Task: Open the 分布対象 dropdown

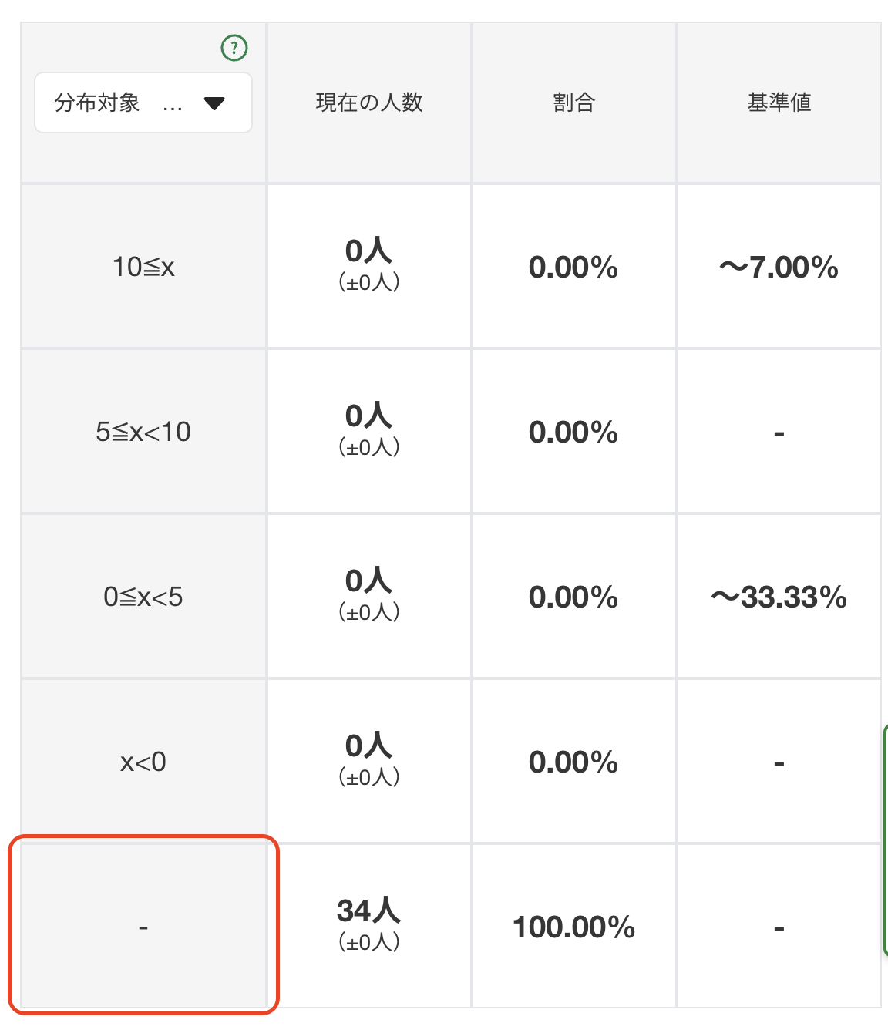Action: (x=143, y=103)
